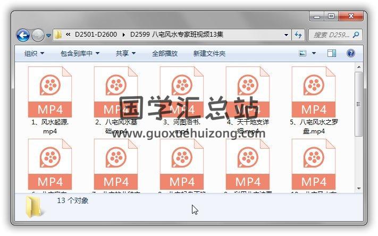Select fourth MP4 icon in second row
This screenshot has width=378, height=236.
click(x=248, y=164)
